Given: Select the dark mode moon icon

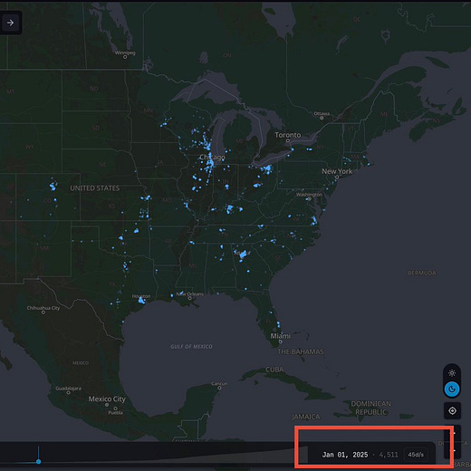Looking at the screenshot, I should (452, 389).
